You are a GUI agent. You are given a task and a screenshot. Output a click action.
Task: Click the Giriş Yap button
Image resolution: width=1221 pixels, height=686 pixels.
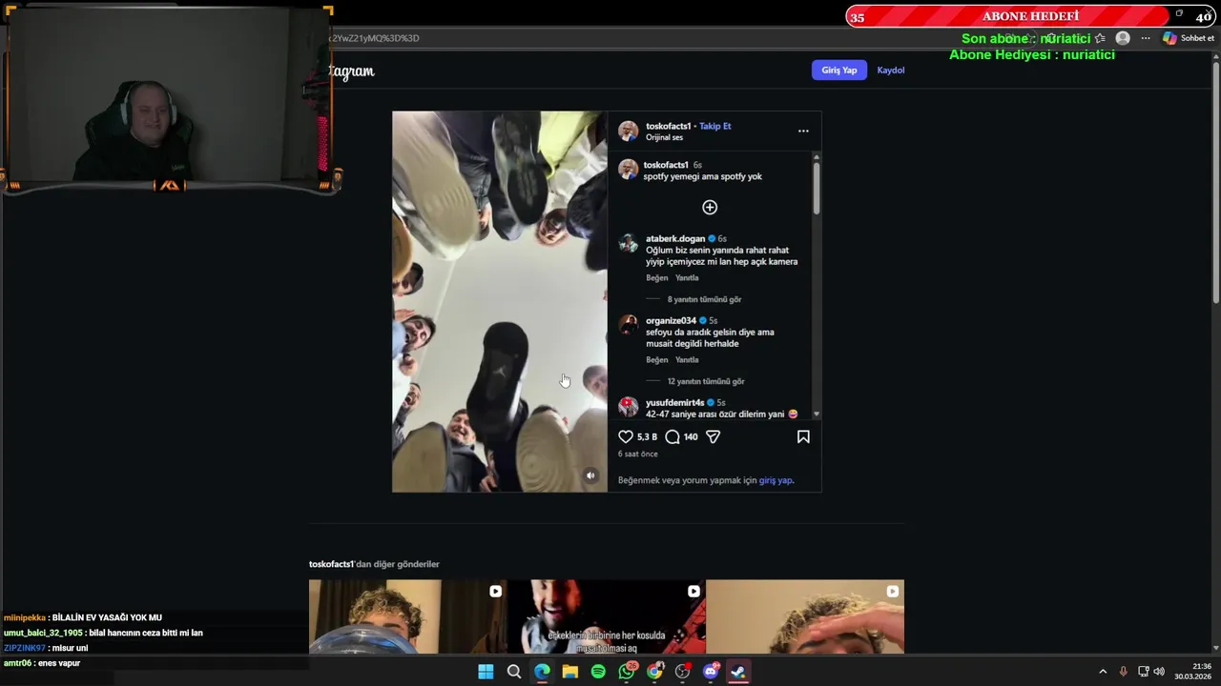(x=839, y=71)
